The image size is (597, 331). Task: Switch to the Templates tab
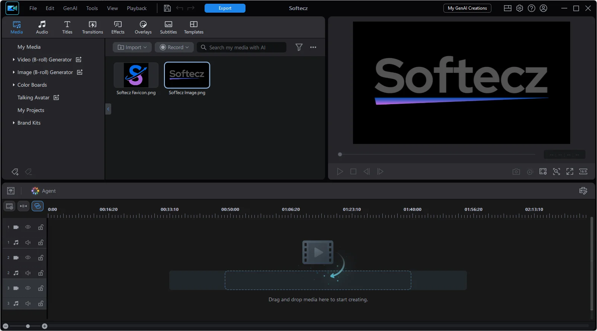194,28
